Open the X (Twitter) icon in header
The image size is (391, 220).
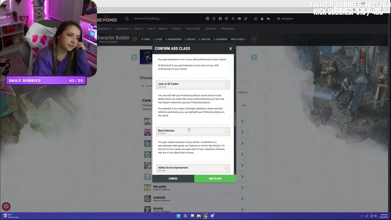pyautogui.click(x=233, y=19)
